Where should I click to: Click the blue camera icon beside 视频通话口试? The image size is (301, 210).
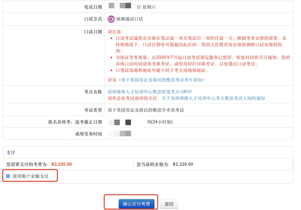111,19
